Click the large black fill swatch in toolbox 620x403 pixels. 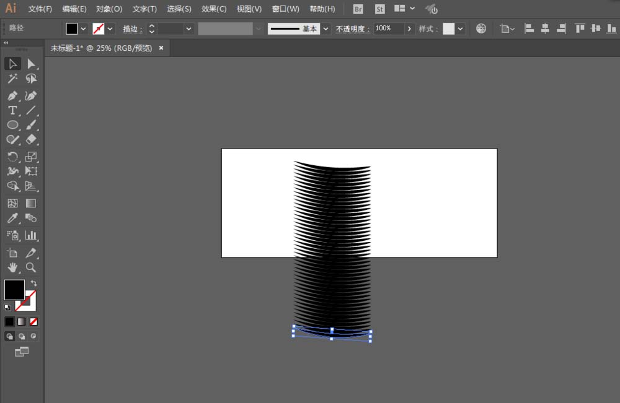14,289
